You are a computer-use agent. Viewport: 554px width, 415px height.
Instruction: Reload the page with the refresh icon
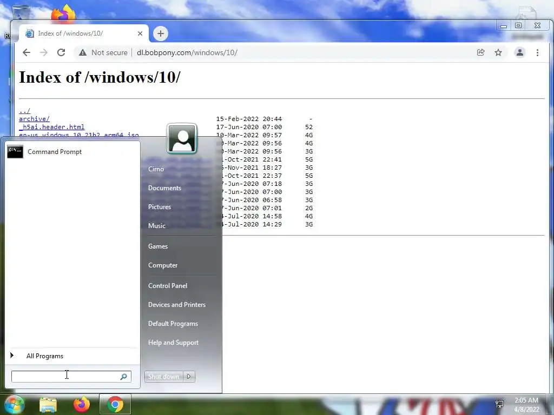pos(61,52)
